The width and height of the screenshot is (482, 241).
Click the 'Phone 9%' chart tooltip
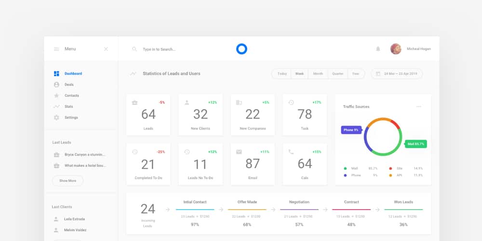(351, 130)
